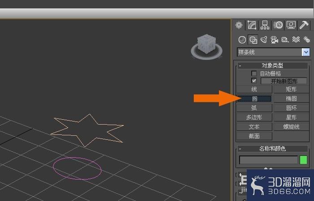Open the Utilities hammer tab
The height and width of the screenshot is (201, 314).
coord(304,25)
